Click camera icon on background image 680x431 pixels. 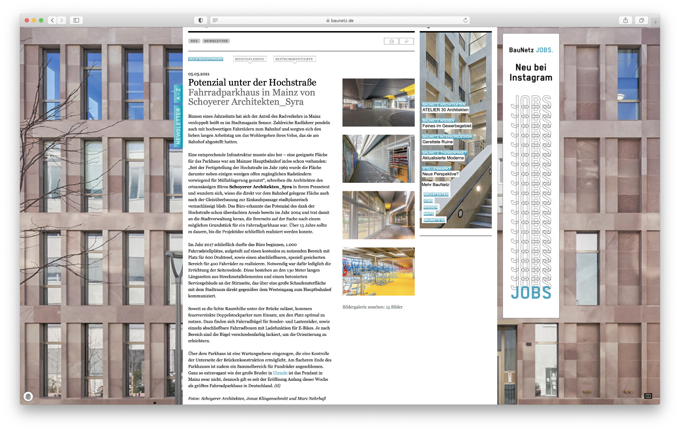click(648, 396)
